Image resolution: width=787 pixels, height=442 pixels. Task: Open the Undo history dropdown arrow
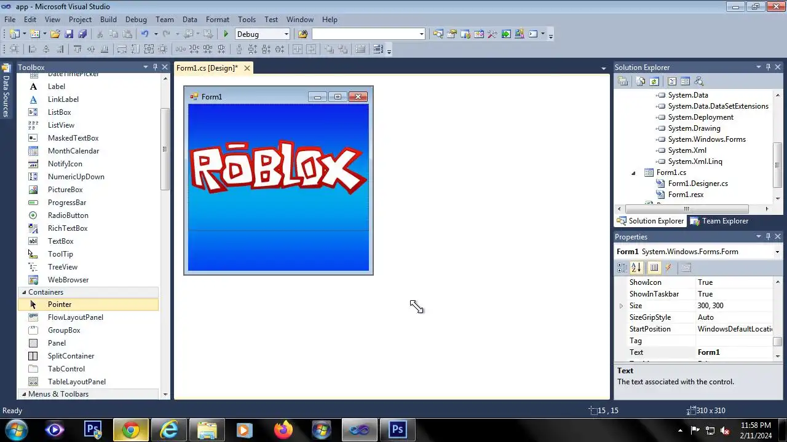point(156,34)
